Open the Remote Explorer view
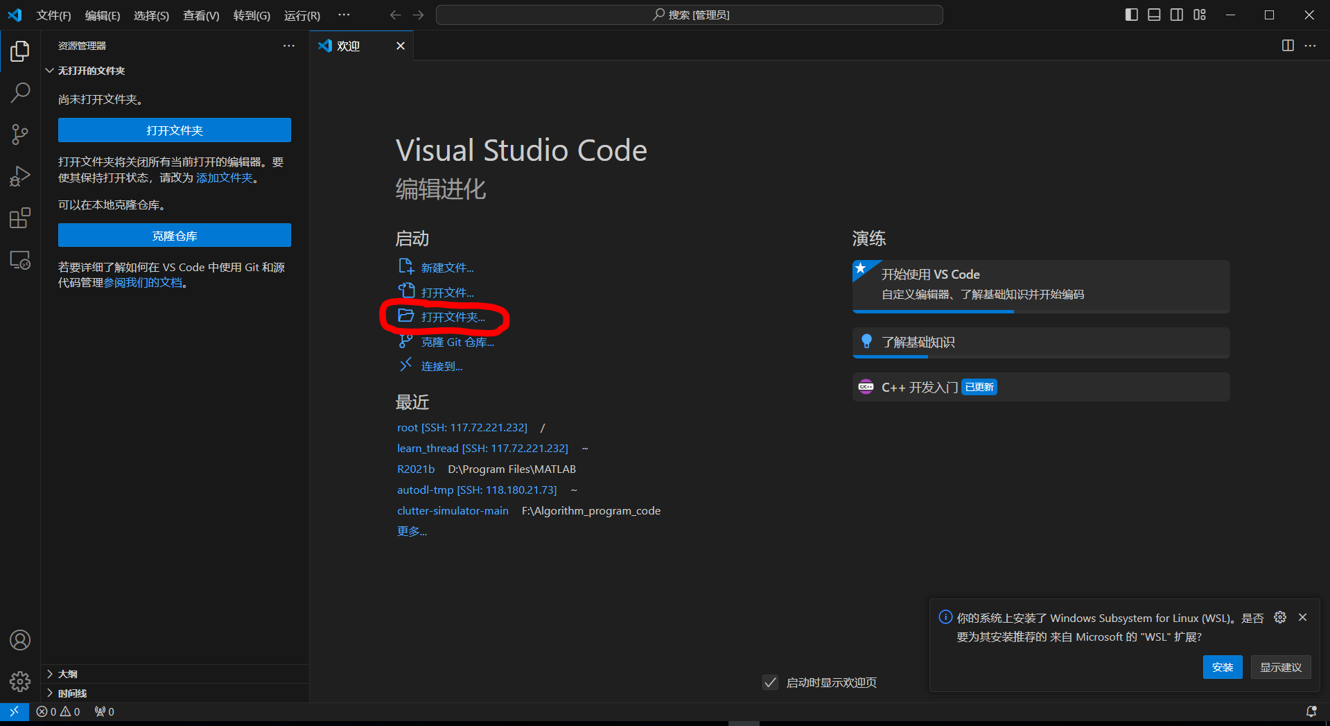 (20, 261)
